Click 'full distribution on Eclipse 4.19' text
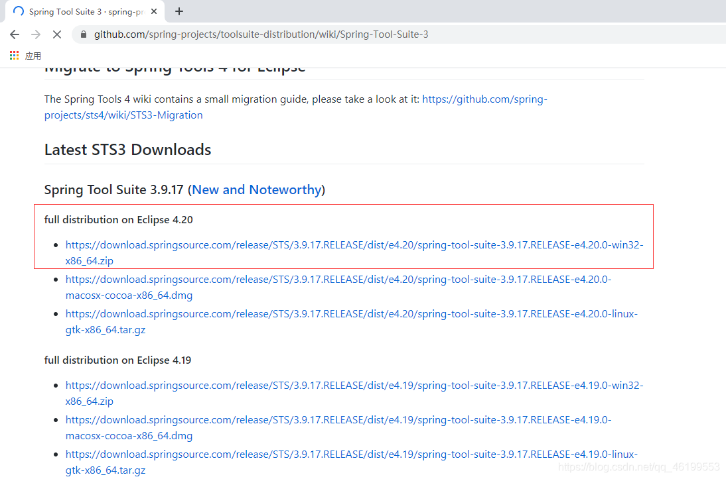The image size is (726, 479). coord(117,360)
